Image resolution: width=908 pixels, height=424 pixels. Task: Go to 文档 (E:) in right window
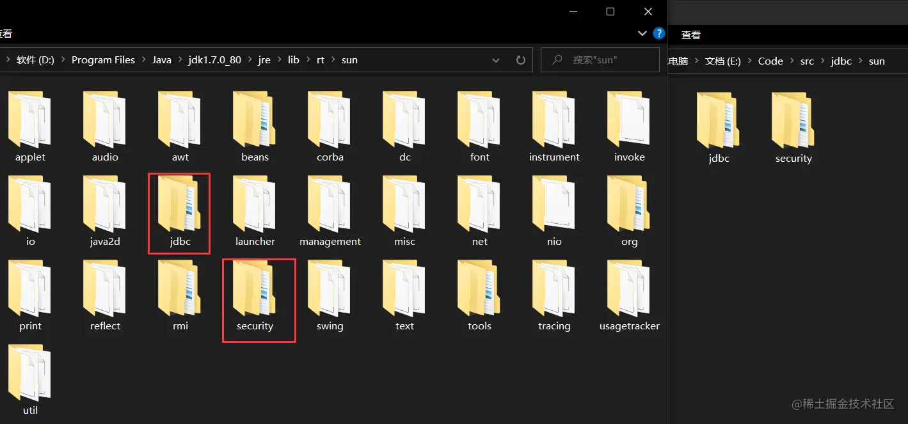coord(722,61)
